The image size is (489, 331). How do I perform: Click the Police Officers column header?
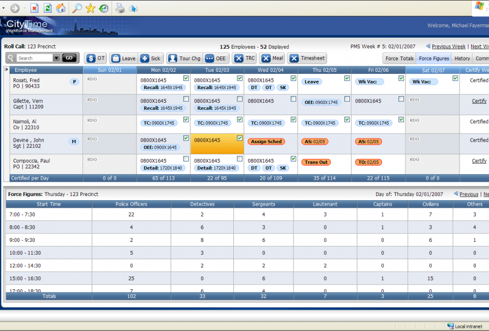[x=131, y=204]
